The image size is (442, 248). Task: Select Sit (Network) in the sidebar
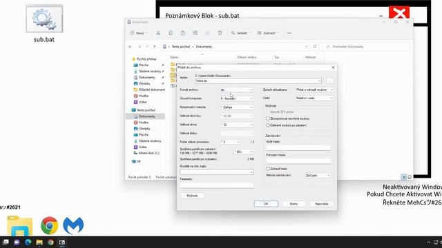tap(136, 161)
